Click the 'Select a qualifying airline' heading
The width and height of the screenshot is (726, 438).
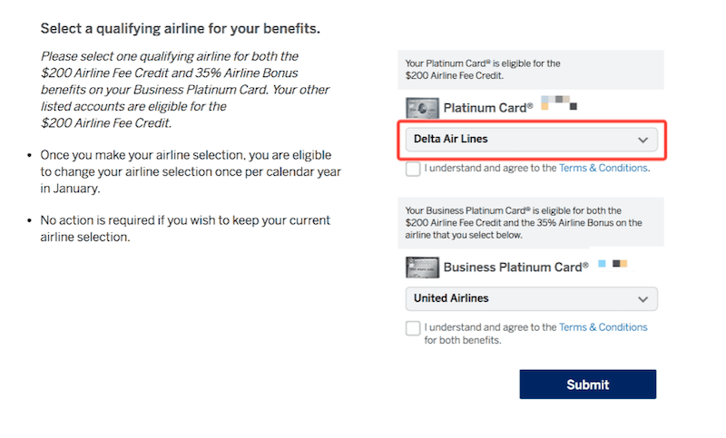(180, 29)
